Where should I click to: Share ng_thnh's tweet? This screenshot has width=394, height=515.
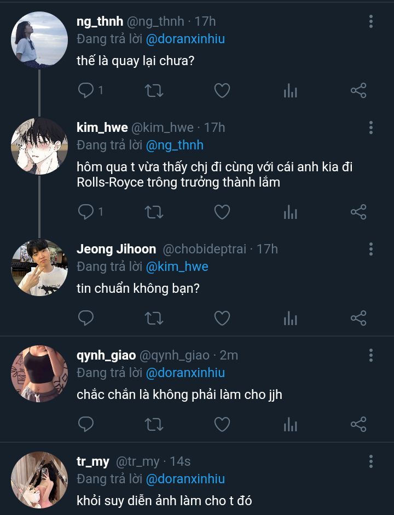point(358,90)
